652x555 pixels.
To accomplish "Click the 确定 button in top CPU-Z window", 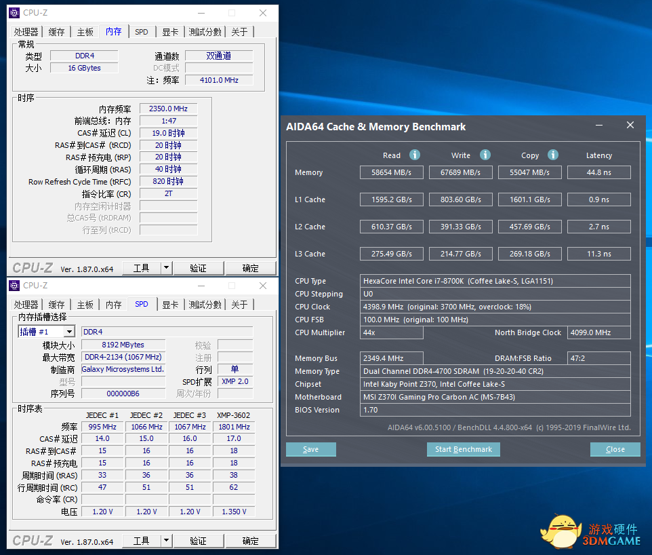I will coord(251,268).
